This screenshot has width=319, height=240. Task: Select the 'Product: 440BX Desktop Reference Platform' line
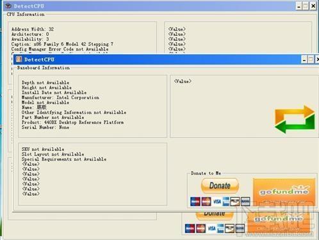tap(72, 122)
